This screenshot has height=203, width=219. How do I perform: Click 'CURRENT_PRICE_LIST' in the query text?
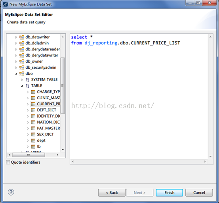(155, 43)
